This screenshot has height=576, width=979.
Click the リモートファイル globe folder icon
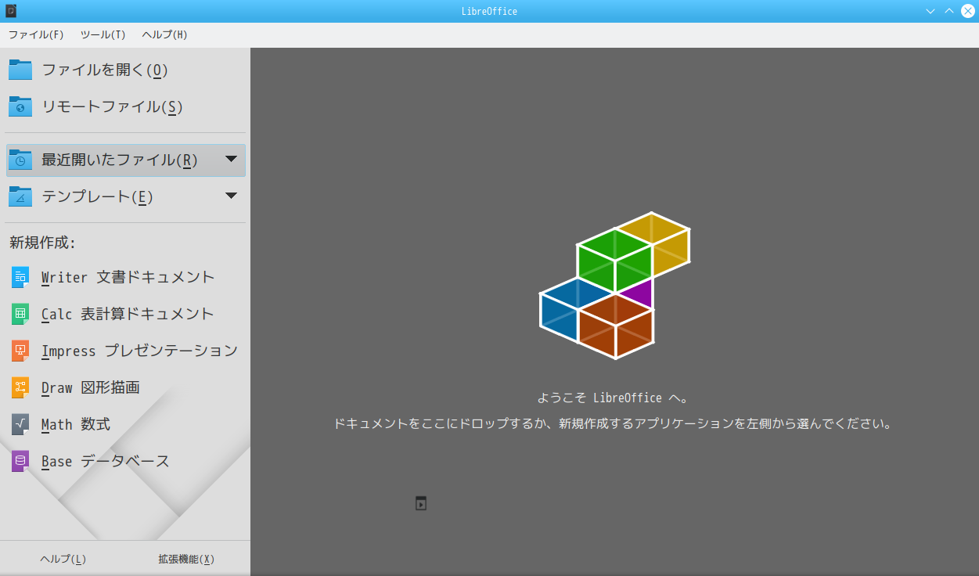pyautogui.click(x=20, y=106)
